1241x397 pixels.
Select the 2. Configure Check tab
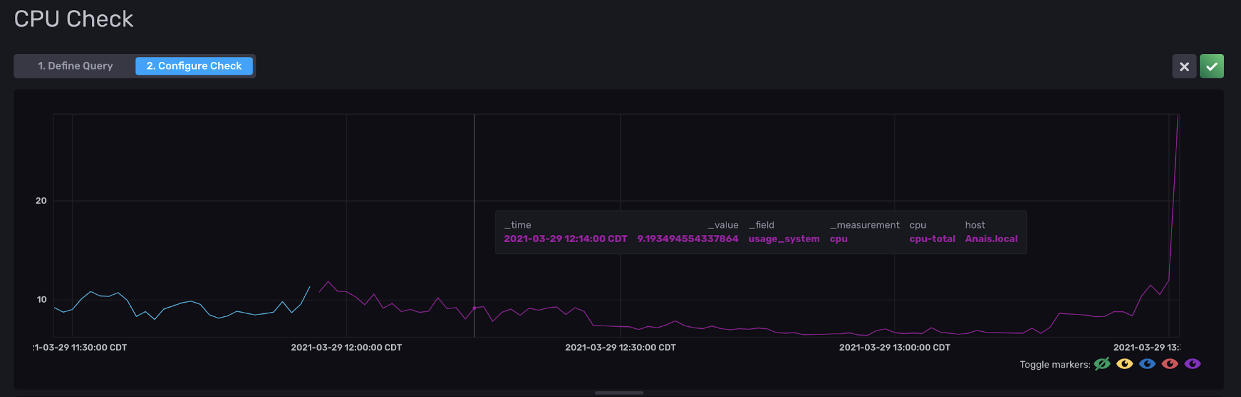[x=194, y=66]
